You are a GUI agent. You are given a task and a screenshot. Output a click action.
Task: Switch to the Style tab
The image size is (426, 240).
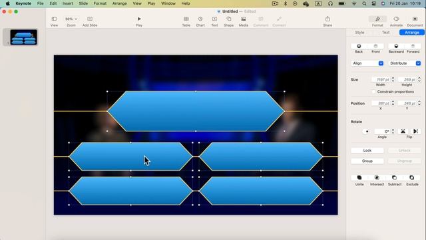tap(359, 33)
